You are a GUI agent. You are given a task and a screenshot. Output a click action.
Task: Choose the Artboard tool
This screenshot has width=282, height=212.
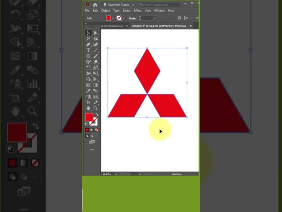click(x=88, y=102)
